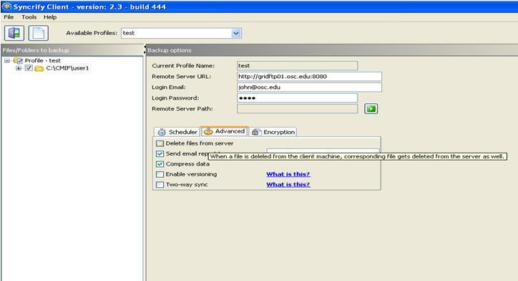518x281 pixels.
Task: Switch to the Scheduler tab
Action: [x=177, y=132]
